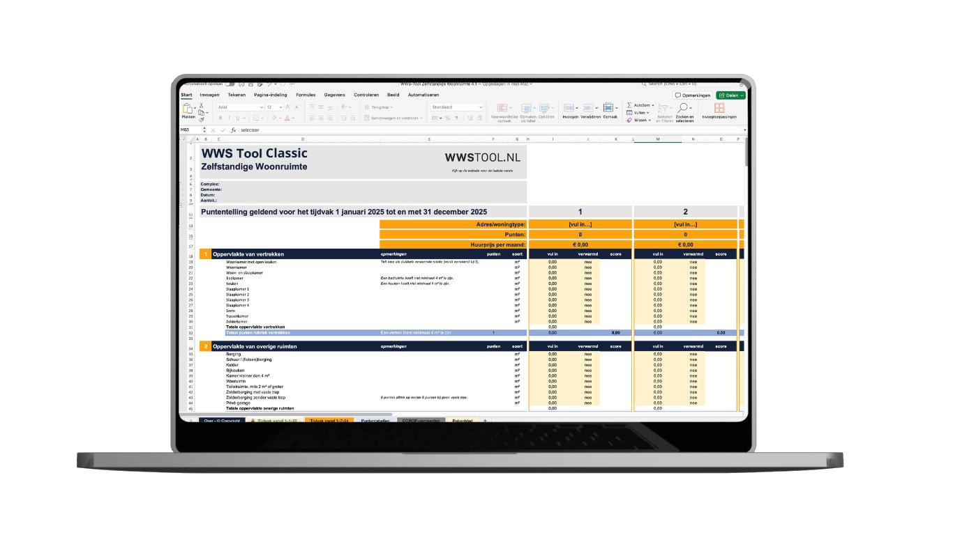953x535 pixels.
Task: Click the Opmerkingen comments button
Action: point(692,95)
